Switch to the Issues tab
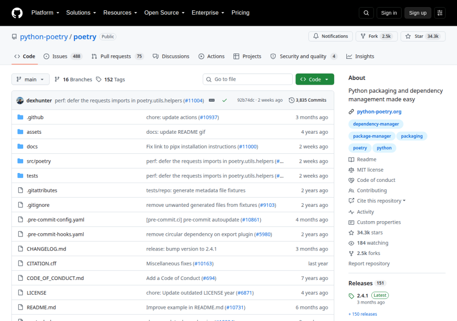The width and height of the screenshot is (457, 321). point(63,56)
